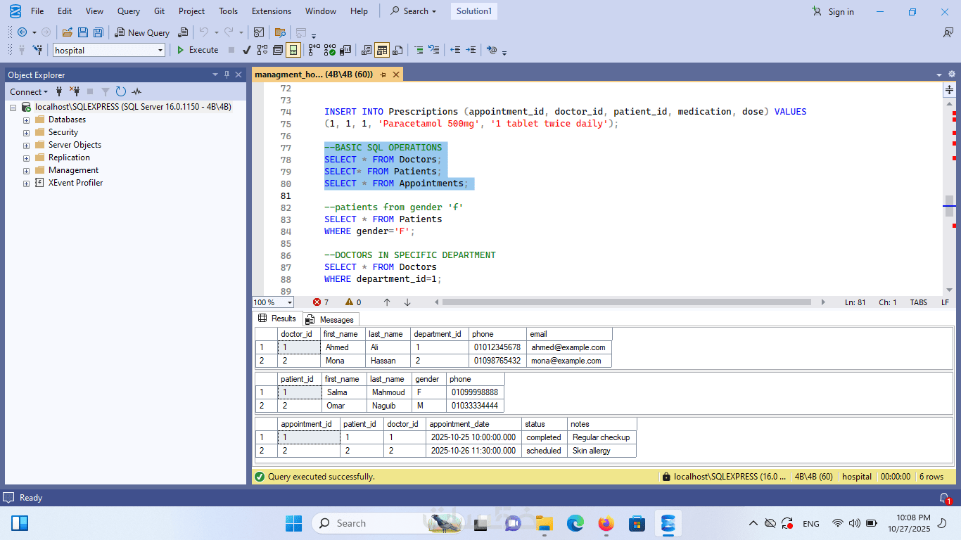This screenshot has height=540, width=961.
Task: Toggle Object Explorer auto-hide pin
Action: [227, 75]
